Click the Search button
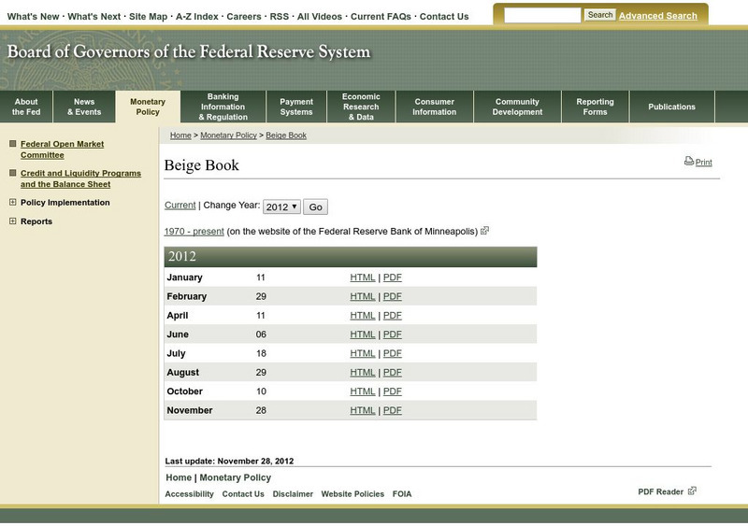This screenshot has width=748, height=526. 599,15
